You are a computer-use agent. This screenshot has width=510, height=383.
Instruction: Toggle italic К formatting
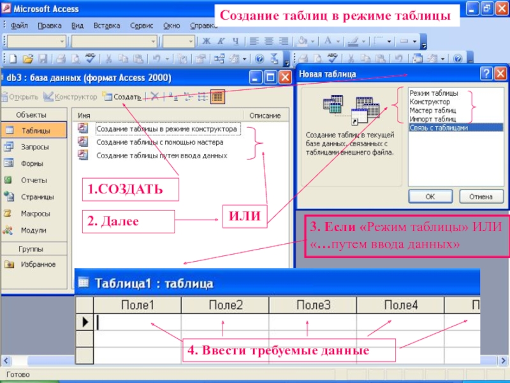click(221, 41)
